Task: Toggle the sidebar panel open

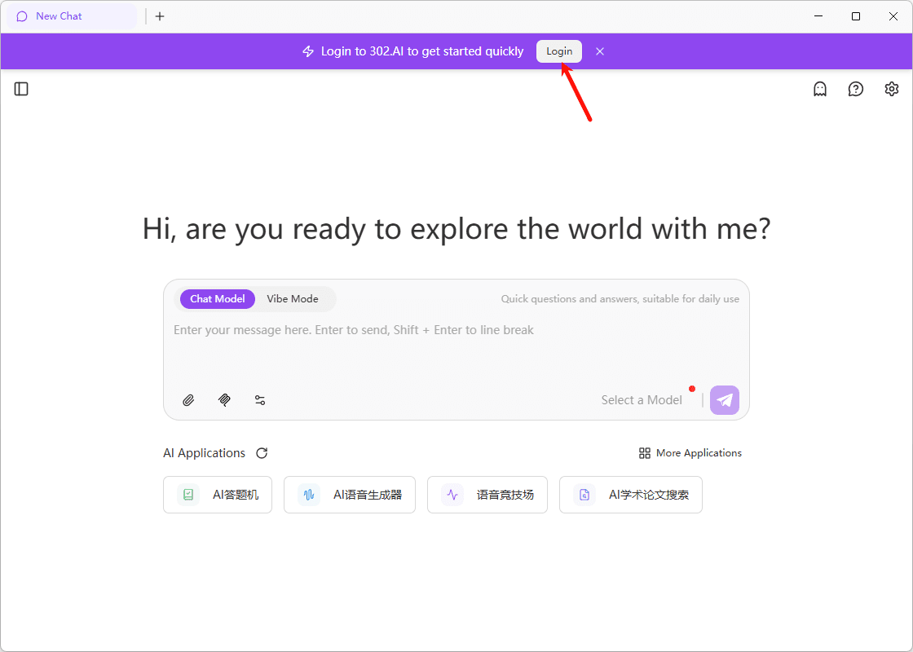Action: click(20, 89)
